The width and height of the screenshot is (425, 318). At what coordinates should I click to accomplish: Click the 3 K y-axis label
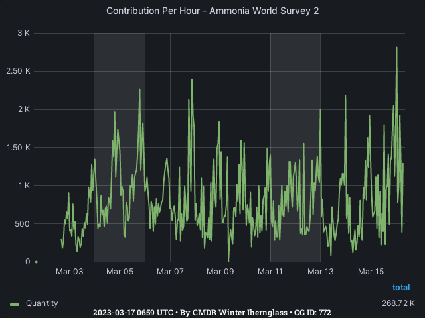coord(24,33)
